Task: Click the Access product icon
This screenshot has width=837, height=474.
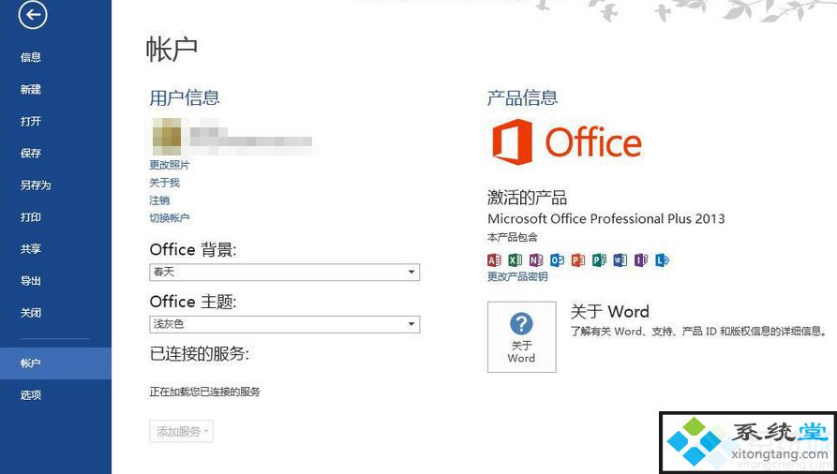Action: click(x=494, y=260)
